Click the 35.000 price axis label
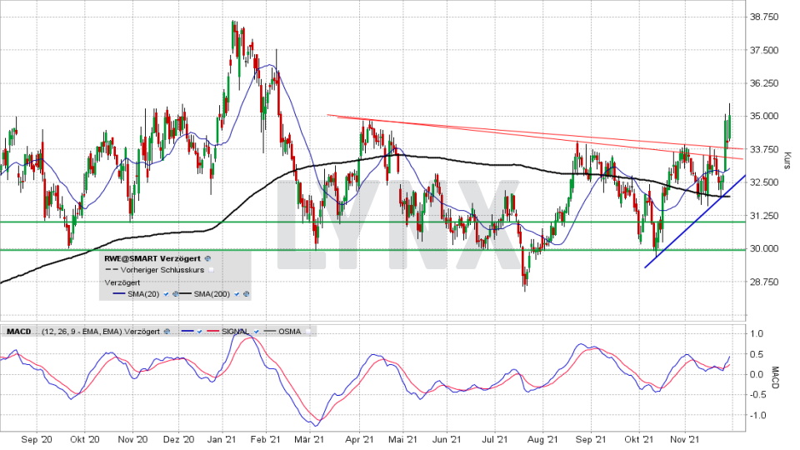The image size is (800, 450). (764, 116)
